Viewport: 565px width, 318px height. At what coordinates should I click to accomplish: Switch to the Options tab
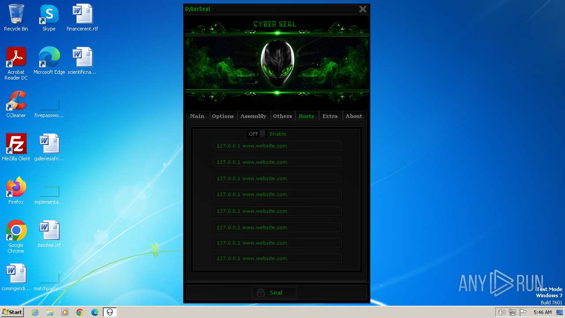[x=223, y=116]
